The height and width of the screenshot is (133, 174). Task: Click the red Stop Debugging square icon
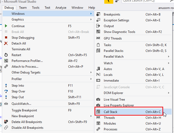pyautogui.click(x=6, y=37)
